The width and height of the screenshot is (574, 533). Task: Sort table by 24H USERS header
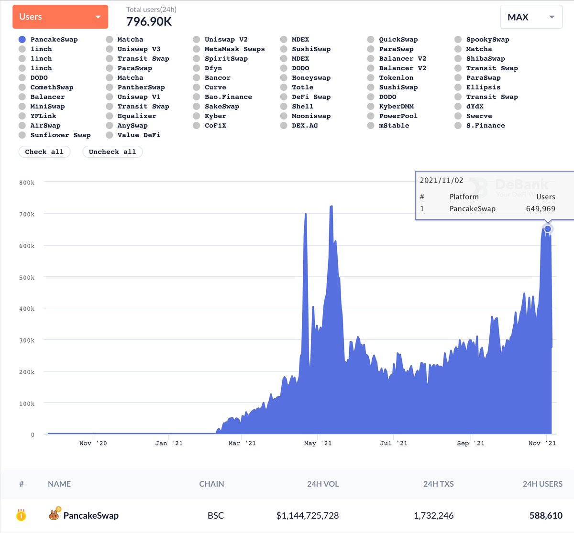(x=542, y=484)
